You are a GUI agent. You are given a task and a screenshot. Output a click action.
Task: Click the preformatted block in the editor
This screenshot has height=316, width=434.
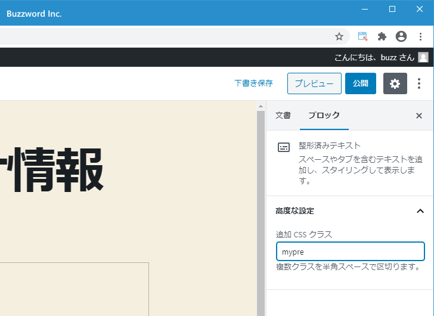click(74, 289)
